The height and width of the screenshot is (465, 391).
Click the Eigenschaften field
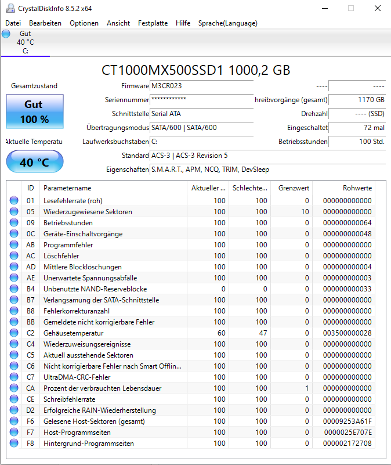click(x=267, y=170)
